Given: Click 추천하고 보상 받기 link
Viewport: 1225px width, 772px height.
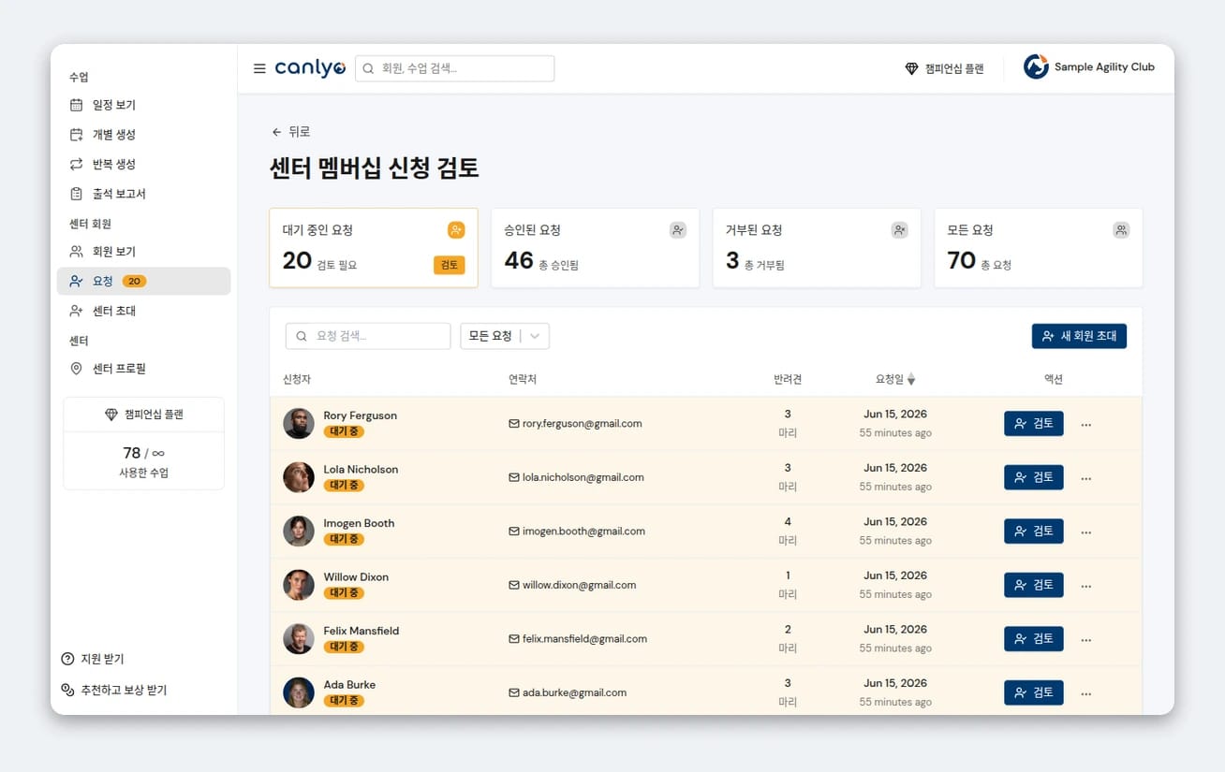Looking at the screenshot, I should point(114,690).
